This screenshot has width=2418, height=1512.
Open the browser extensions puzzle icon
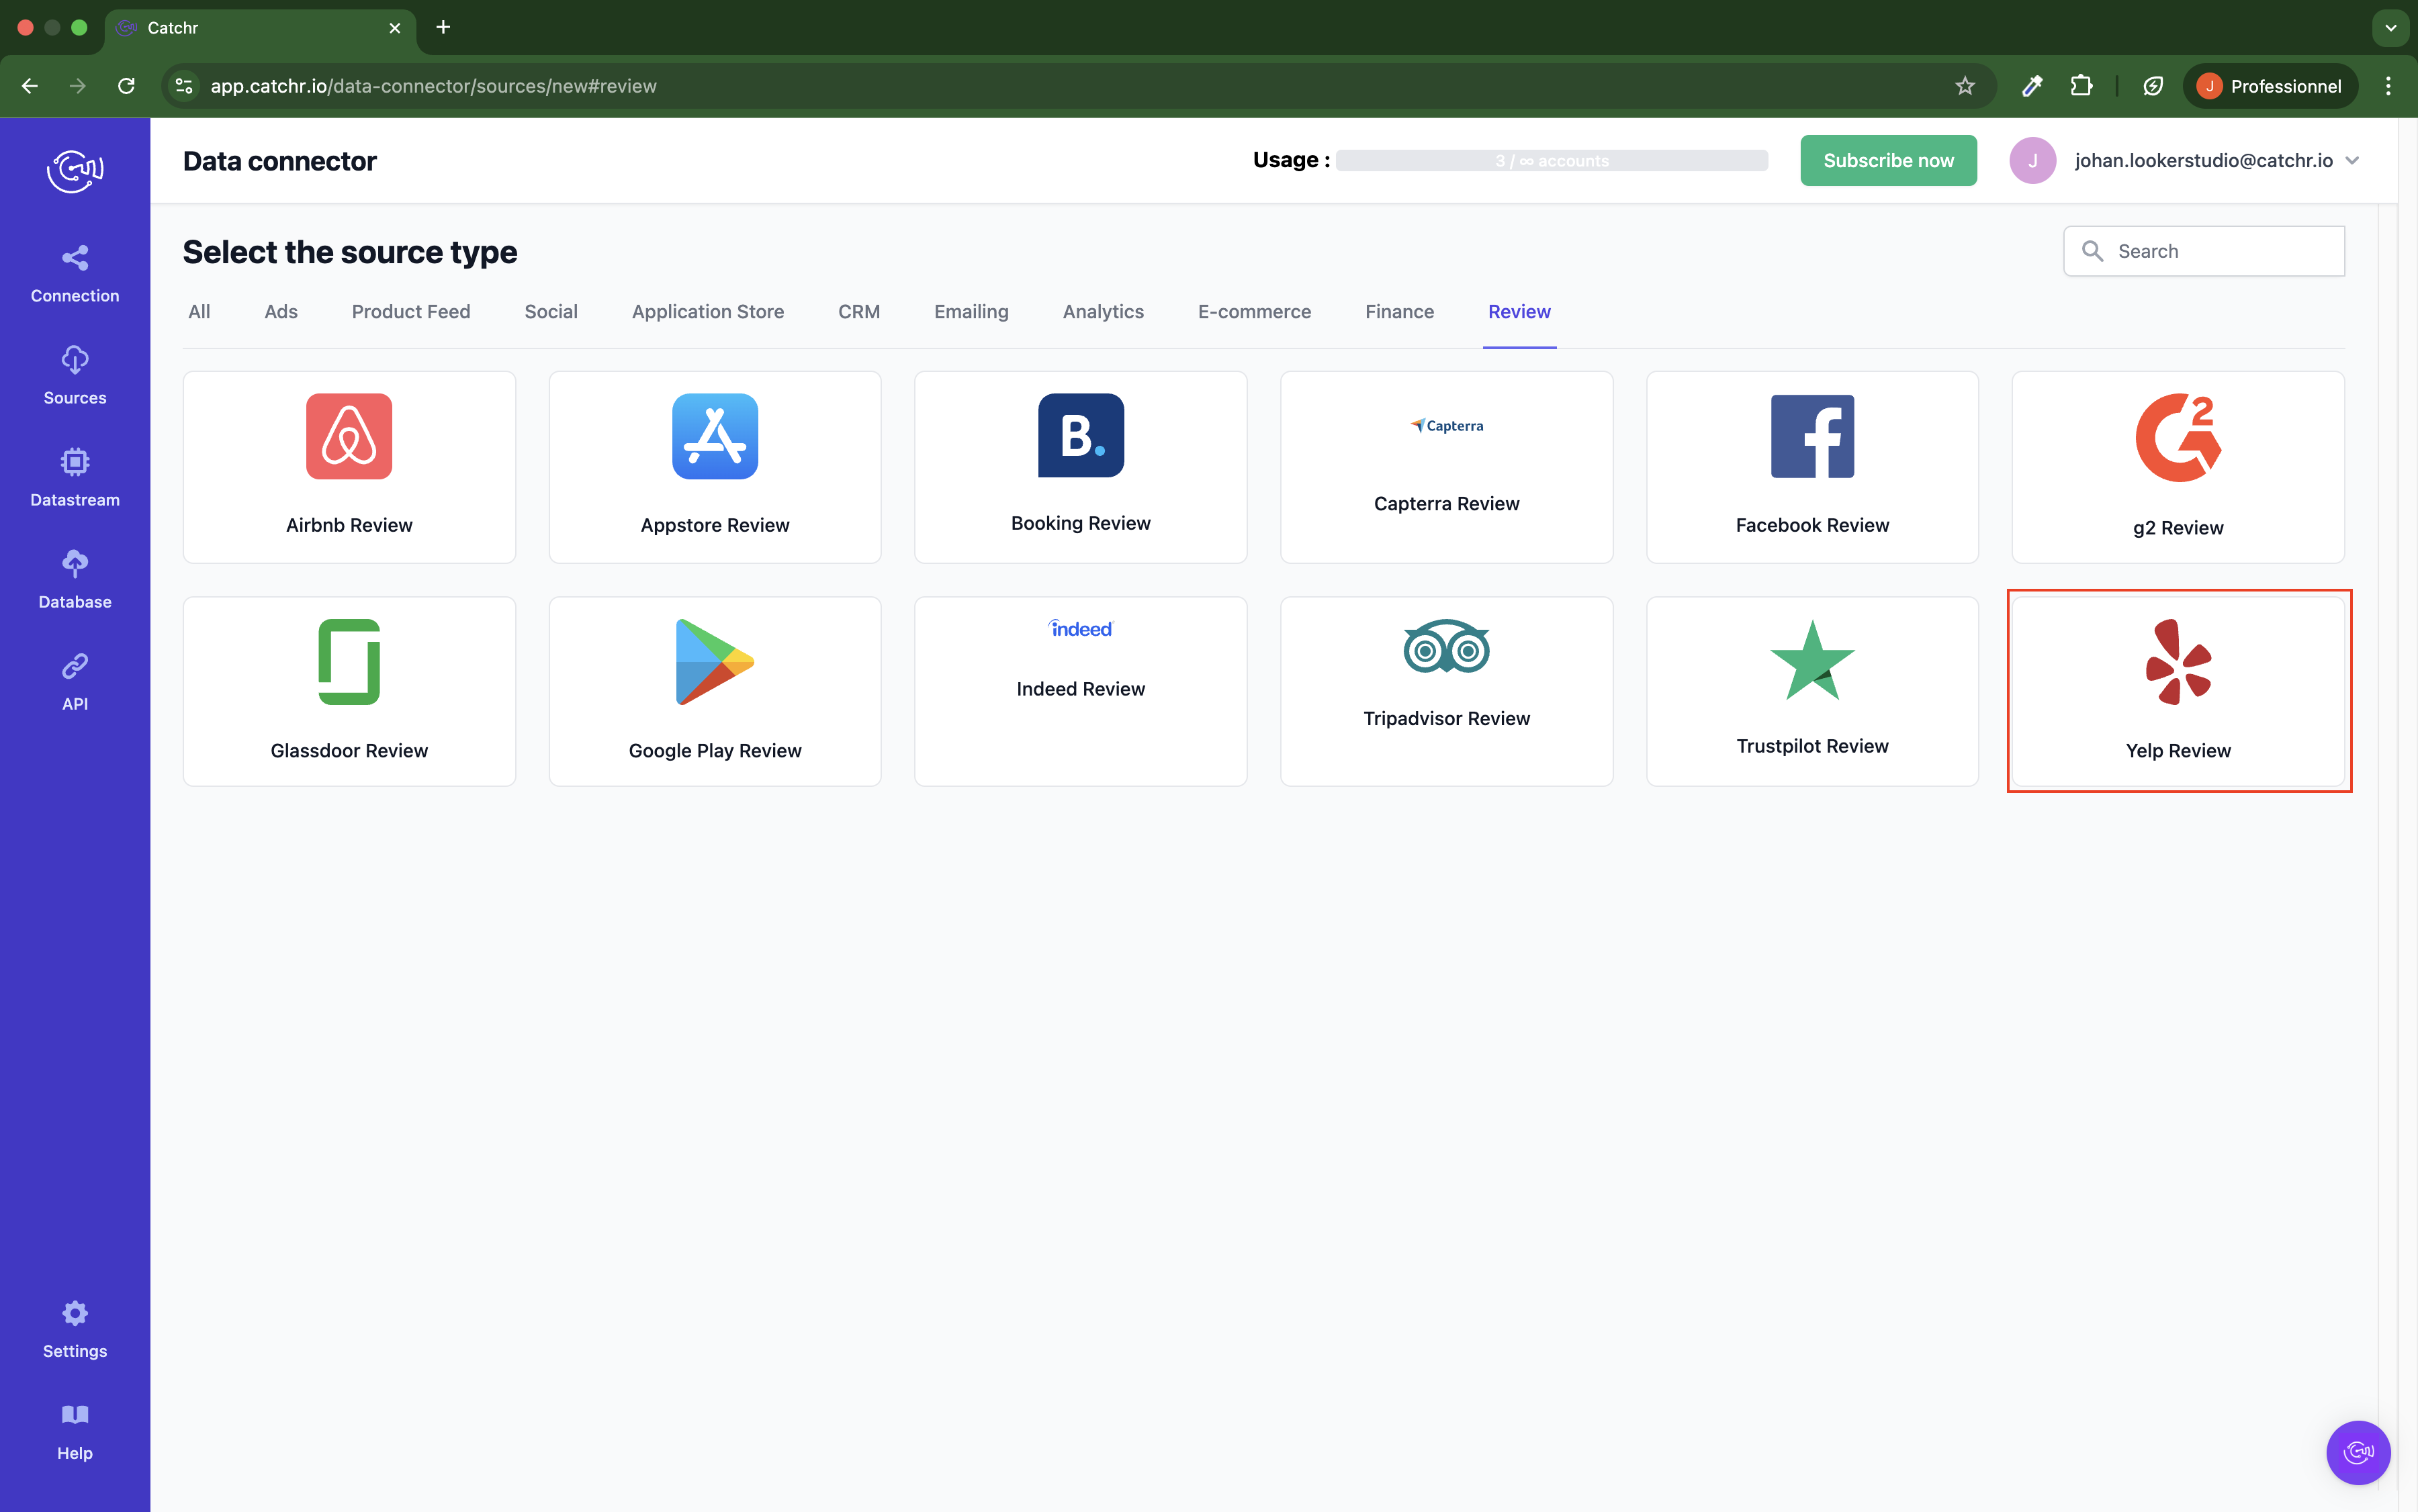2081,86
